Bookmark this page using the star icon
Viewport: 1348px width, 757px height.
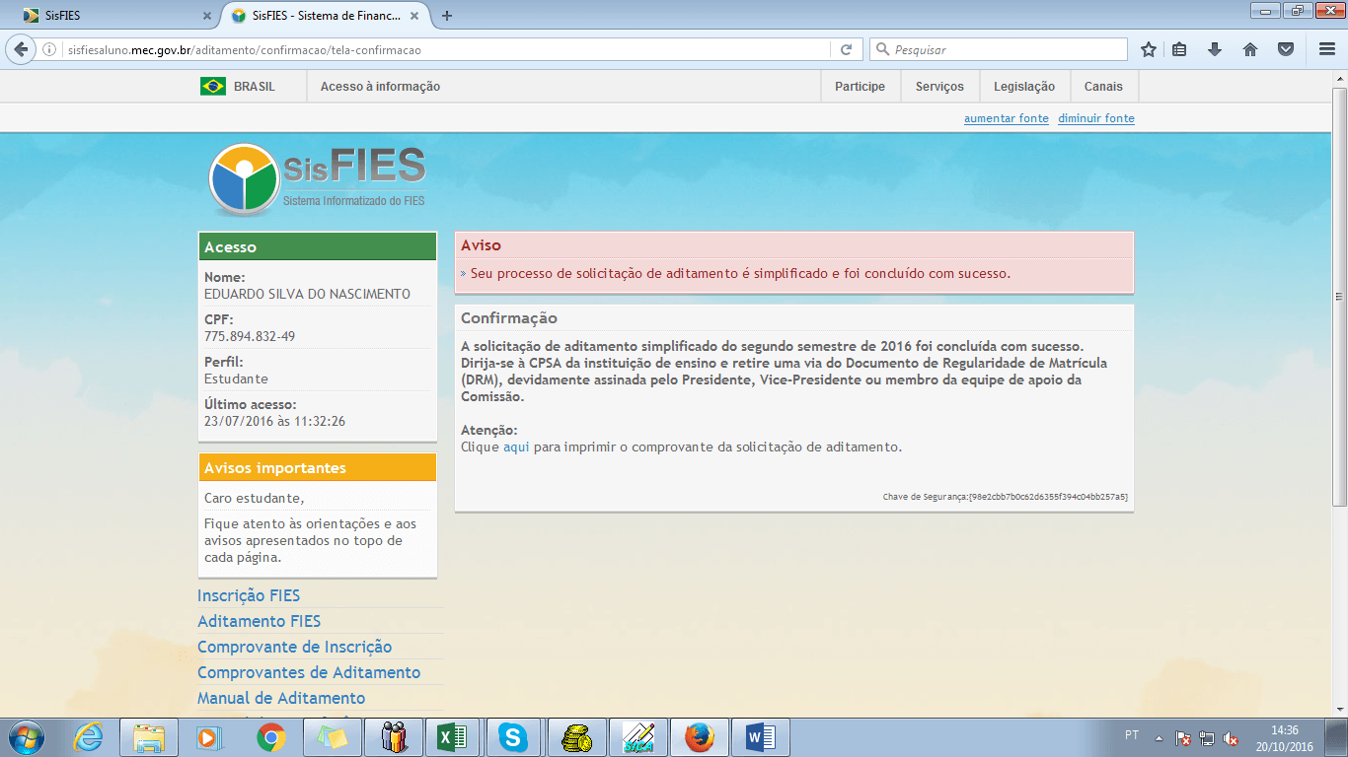(1148, 48)
